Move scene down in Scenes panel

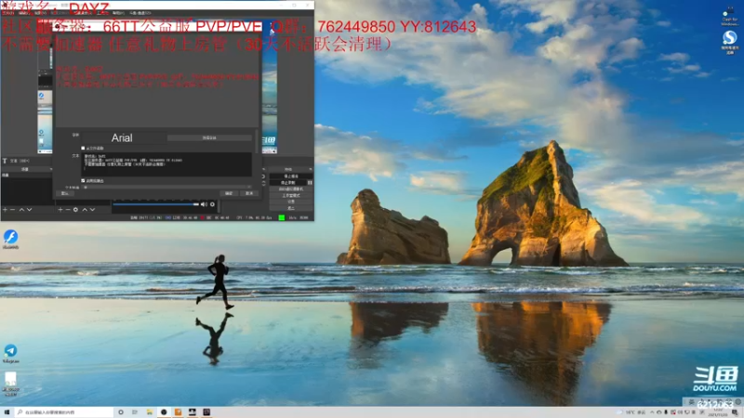pos(30,210)
